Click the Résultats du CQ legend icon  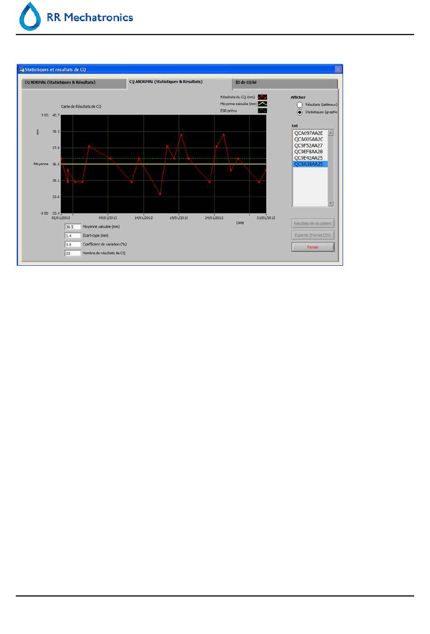262,97
